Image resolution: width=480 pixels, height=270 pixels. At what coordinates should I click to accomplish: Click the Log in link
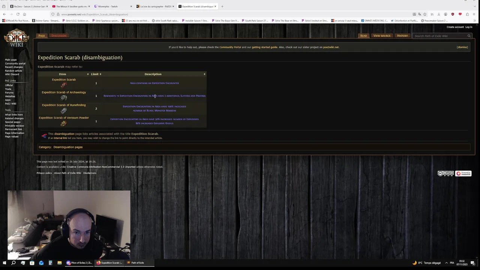[x=469, y=27]
